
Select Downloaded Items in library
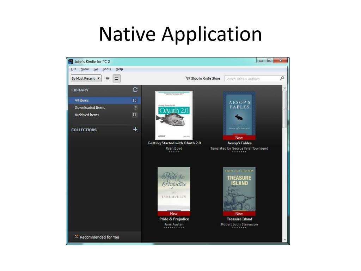(104, 108)
